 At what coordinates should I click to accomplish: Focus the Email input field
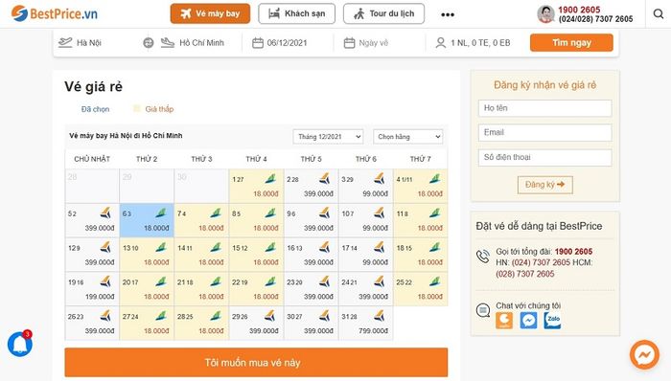(544, 133)
